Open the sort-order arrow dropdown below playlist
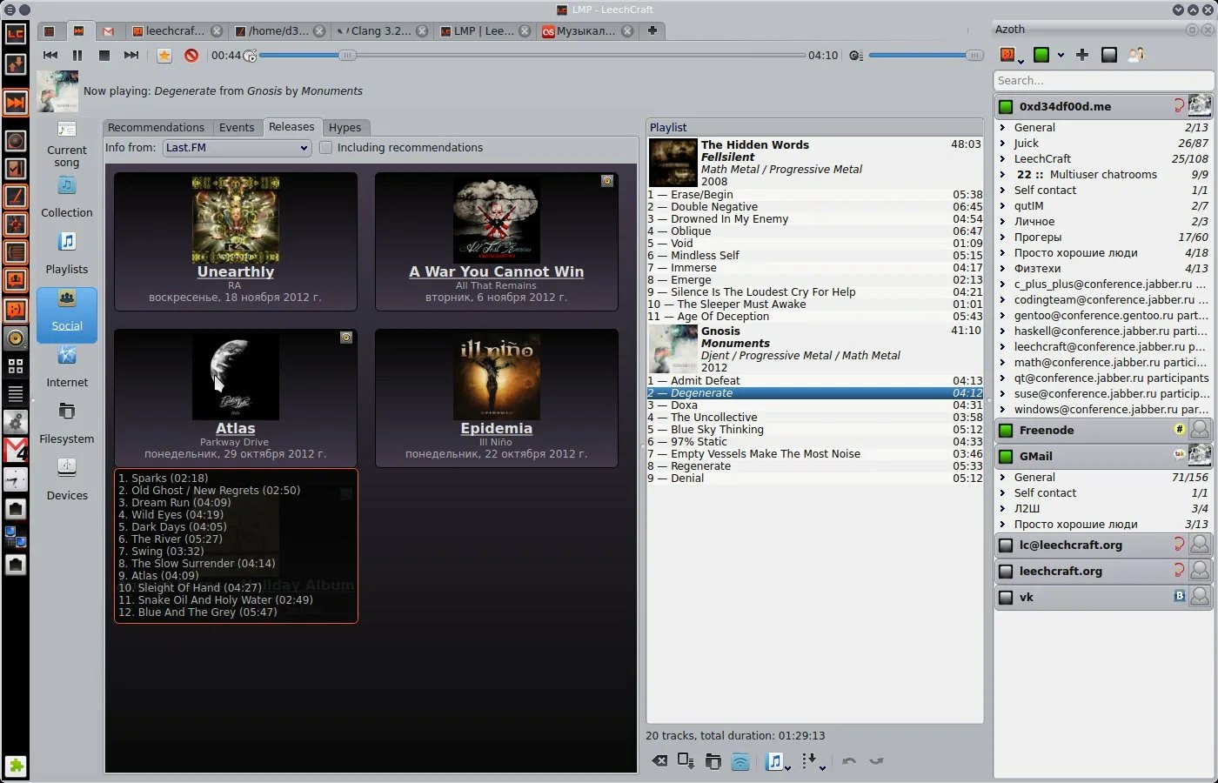 point(813,762)
